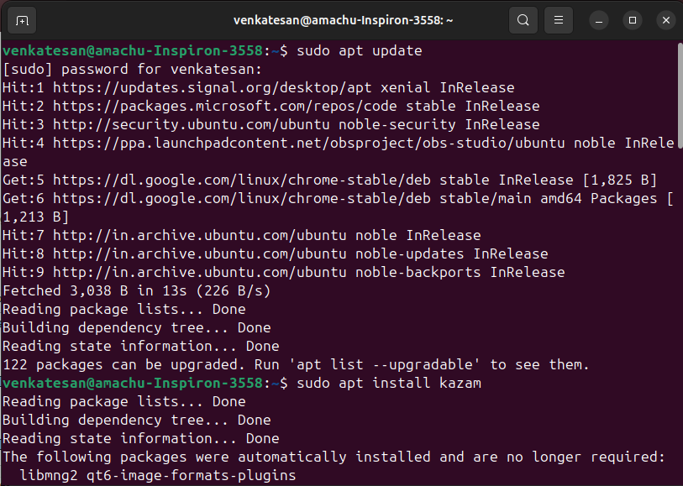Open a new terminal tab
This screenshot has width=683, height=486.
22,20
